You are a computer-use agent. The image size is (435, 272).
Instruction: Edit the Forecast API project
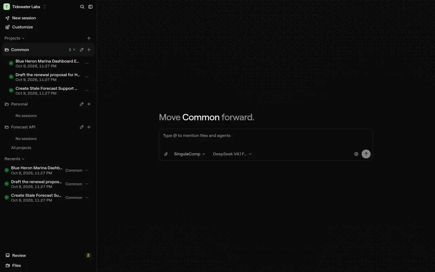coord(82,127)
